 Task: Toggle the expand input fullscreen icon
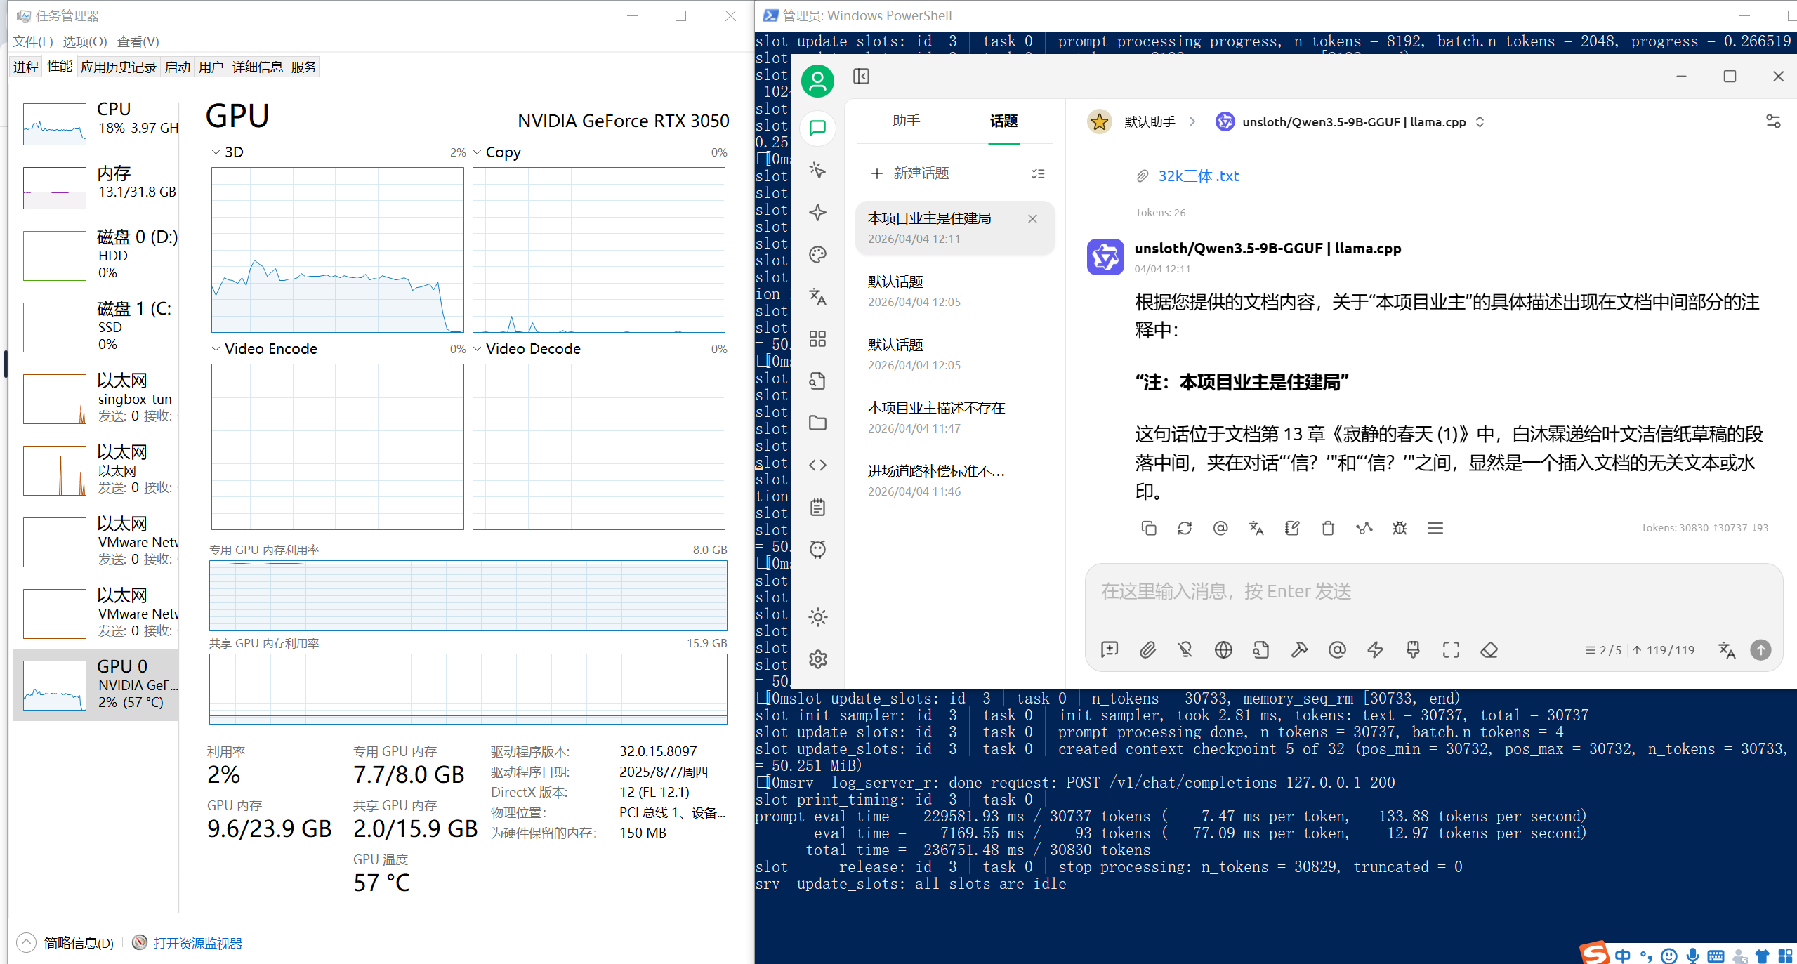[1451, 650]
